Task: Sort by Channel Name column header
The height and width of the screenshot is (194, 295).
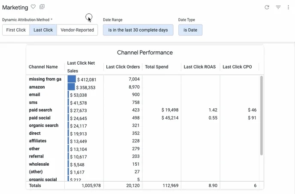Action: [x=43, y=67]
